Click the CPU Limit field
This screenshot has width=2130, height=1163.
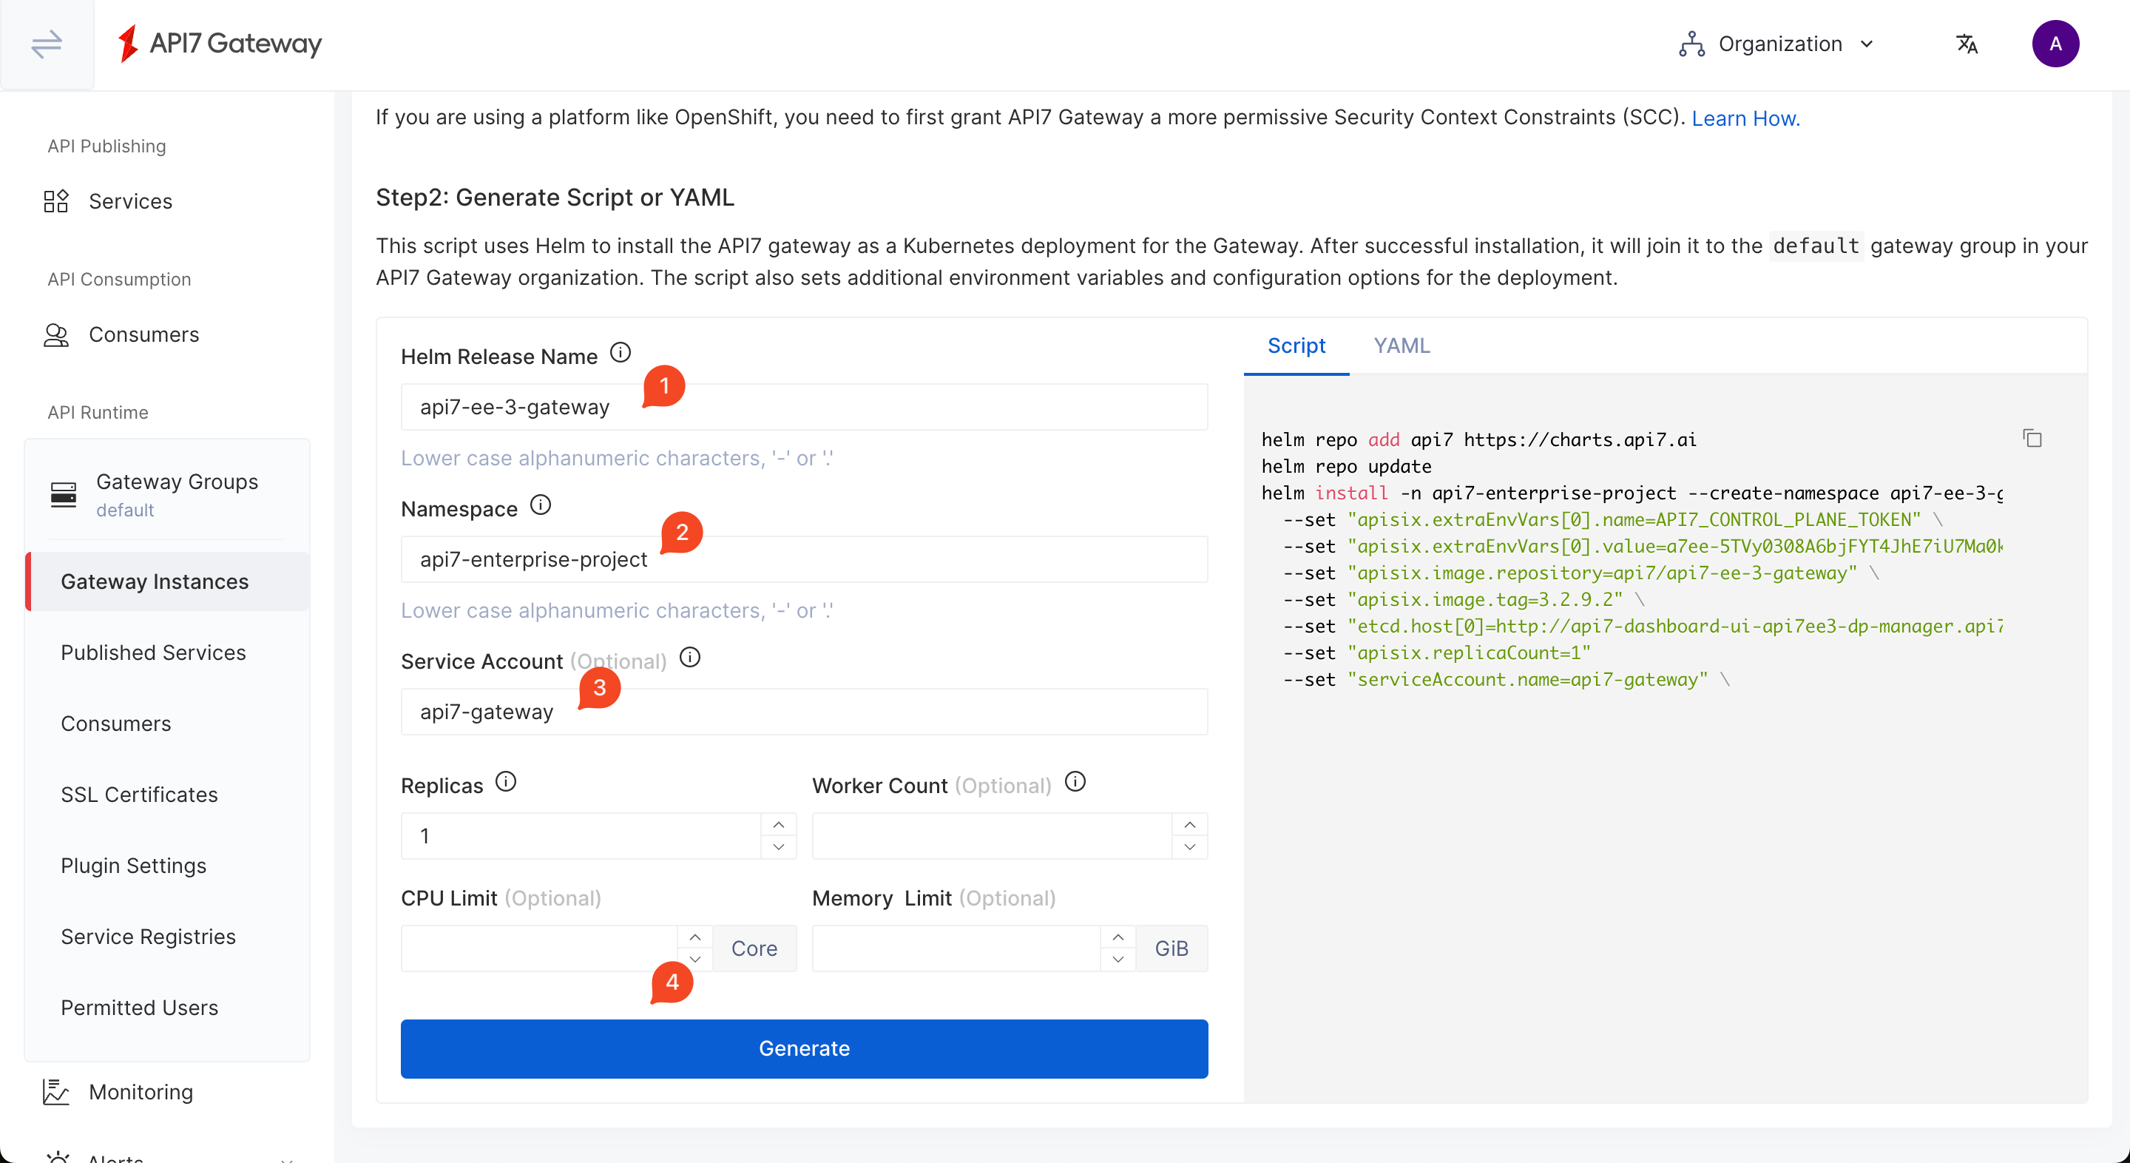pyautogui.click(x=539, y=948)
